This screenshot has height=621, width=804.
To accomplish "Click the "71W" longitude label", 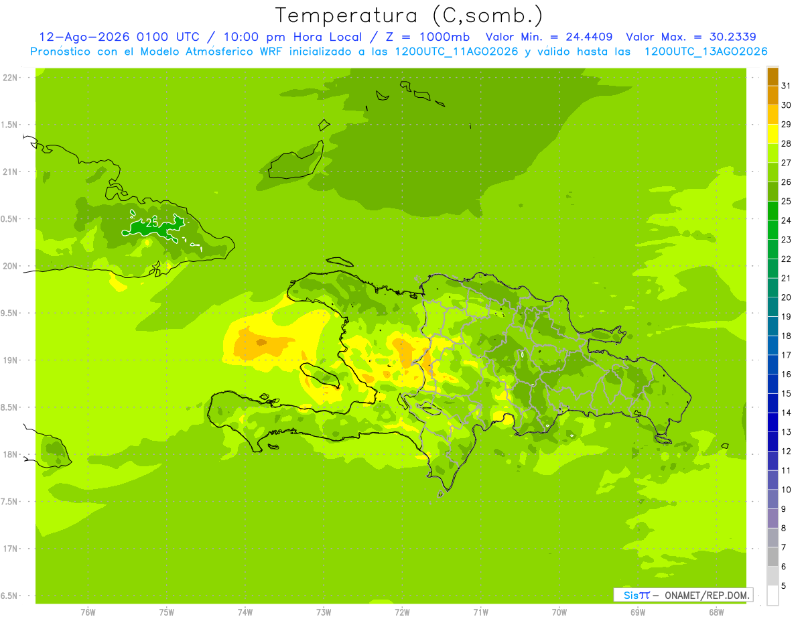I will coord(480,612).
